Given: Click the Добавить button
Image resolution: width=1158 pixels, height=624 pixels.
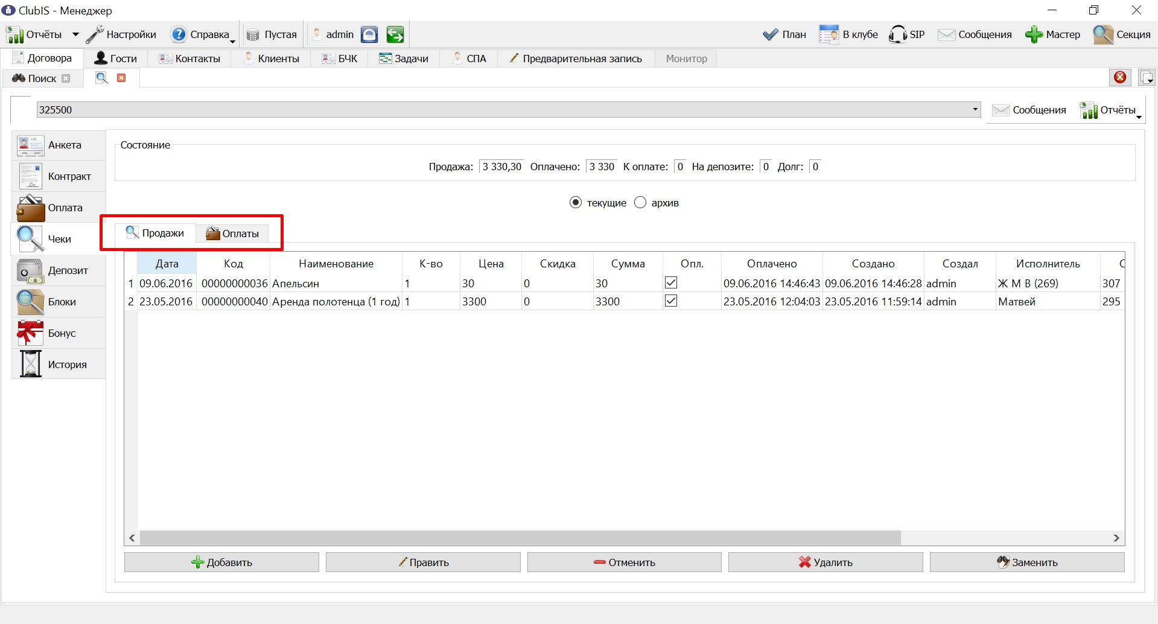Looking at the screenshot, I should [x=221, y=562].
